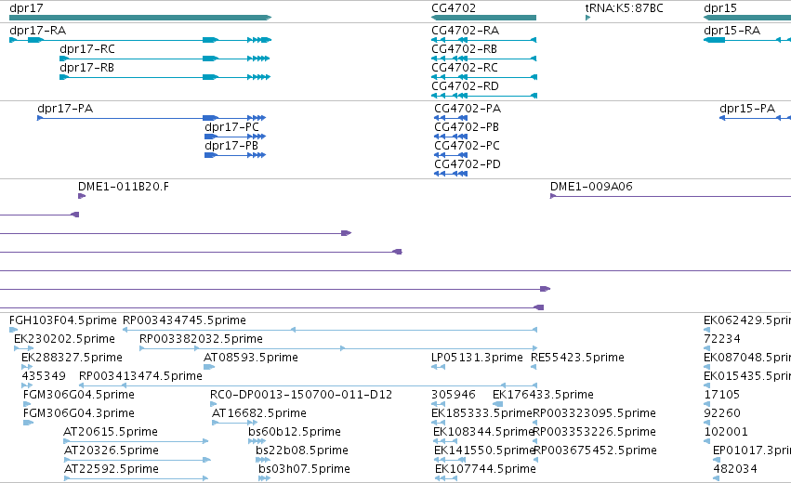The image size is (791, 483).
Task: Click protein CG4702-PA
Action: [x=451, y=118]
